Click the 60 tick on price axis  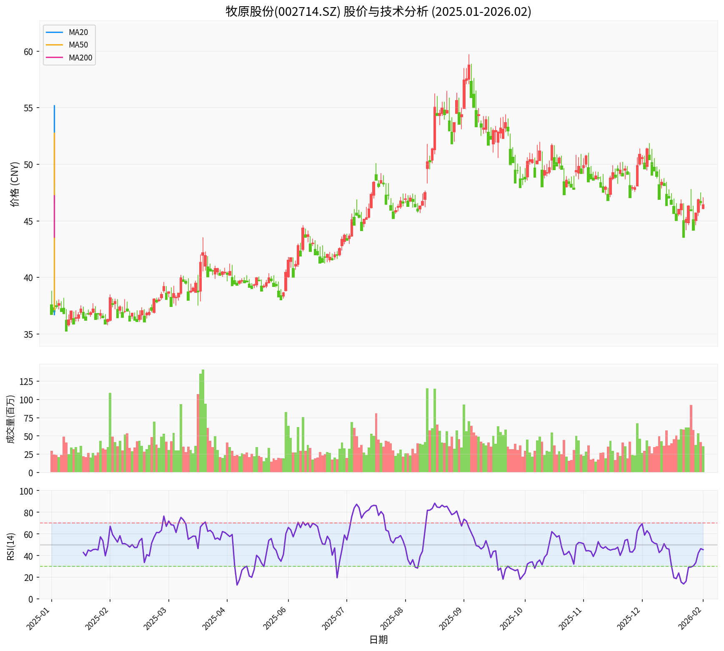(x=28, y=52)
